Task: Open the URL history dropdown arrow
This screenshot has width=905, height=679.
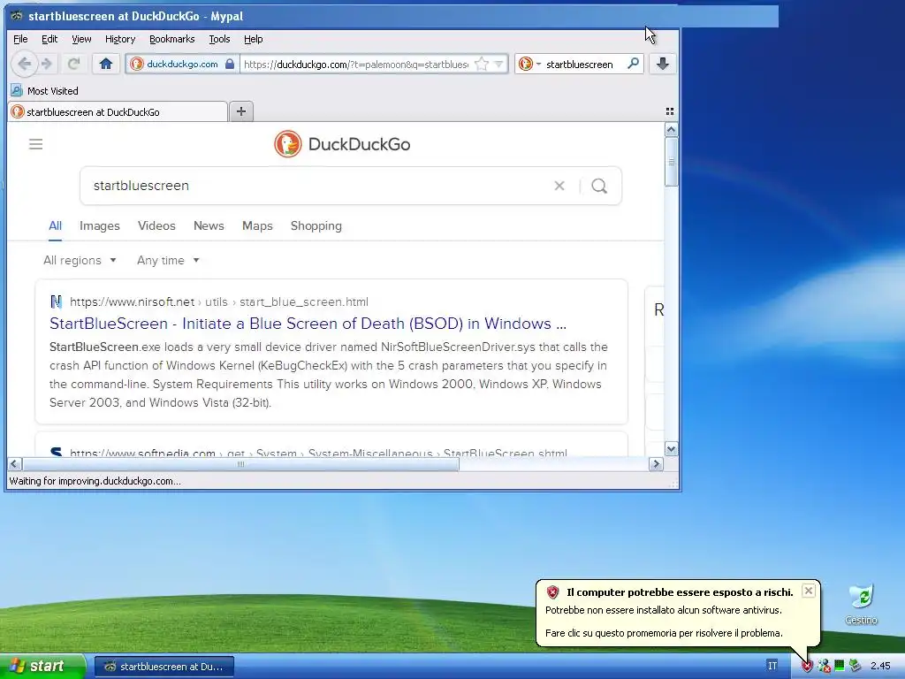Action: coord(498,64)
